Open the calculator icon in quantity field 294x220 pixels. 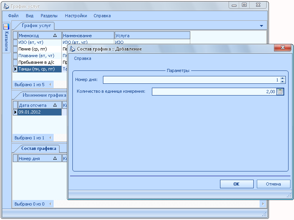280,92
